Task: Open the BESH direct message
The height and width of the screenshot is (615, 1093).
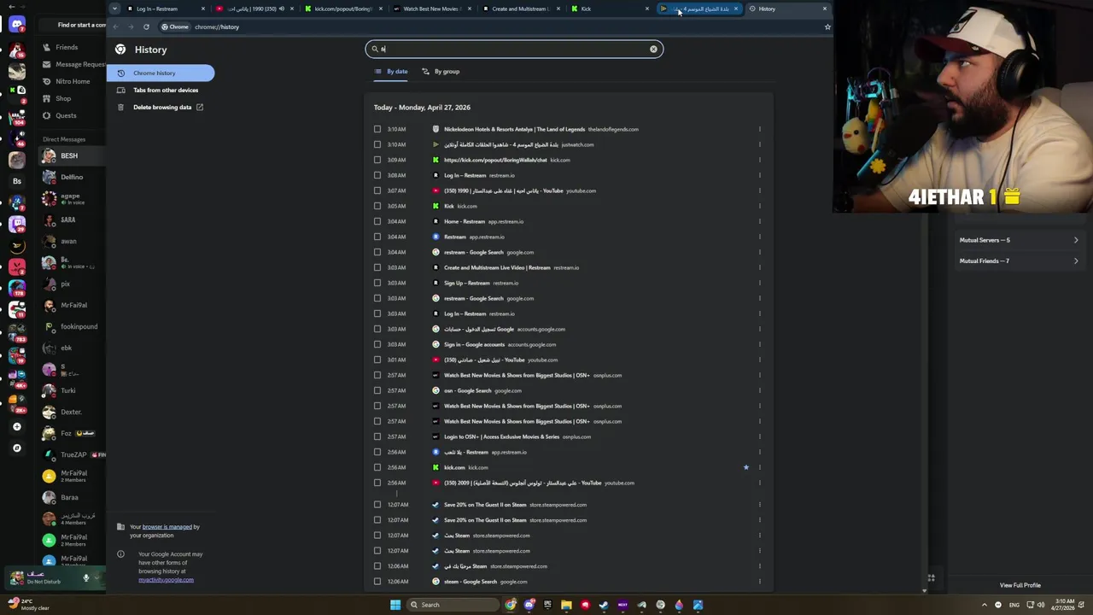Action: coord(72,156)
